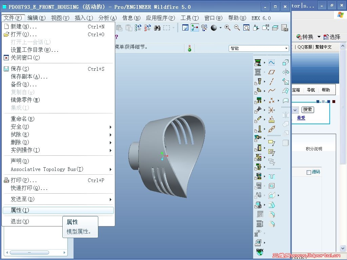Viewport: 347px width, 260px height.
Task: Open the 分析(A) menu
Action: point(107,18)
